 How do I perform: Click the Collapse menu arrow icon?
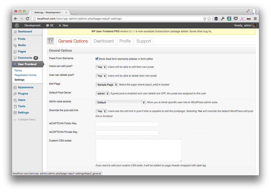(x=15, y=120)
